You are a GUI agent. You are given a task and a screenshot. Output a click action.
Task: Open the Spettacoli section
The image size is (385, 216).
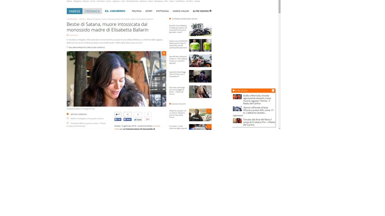click(x=162, y=11)
